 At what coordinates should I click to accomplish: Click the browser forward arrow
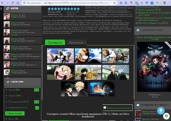[x=7, y=3]
